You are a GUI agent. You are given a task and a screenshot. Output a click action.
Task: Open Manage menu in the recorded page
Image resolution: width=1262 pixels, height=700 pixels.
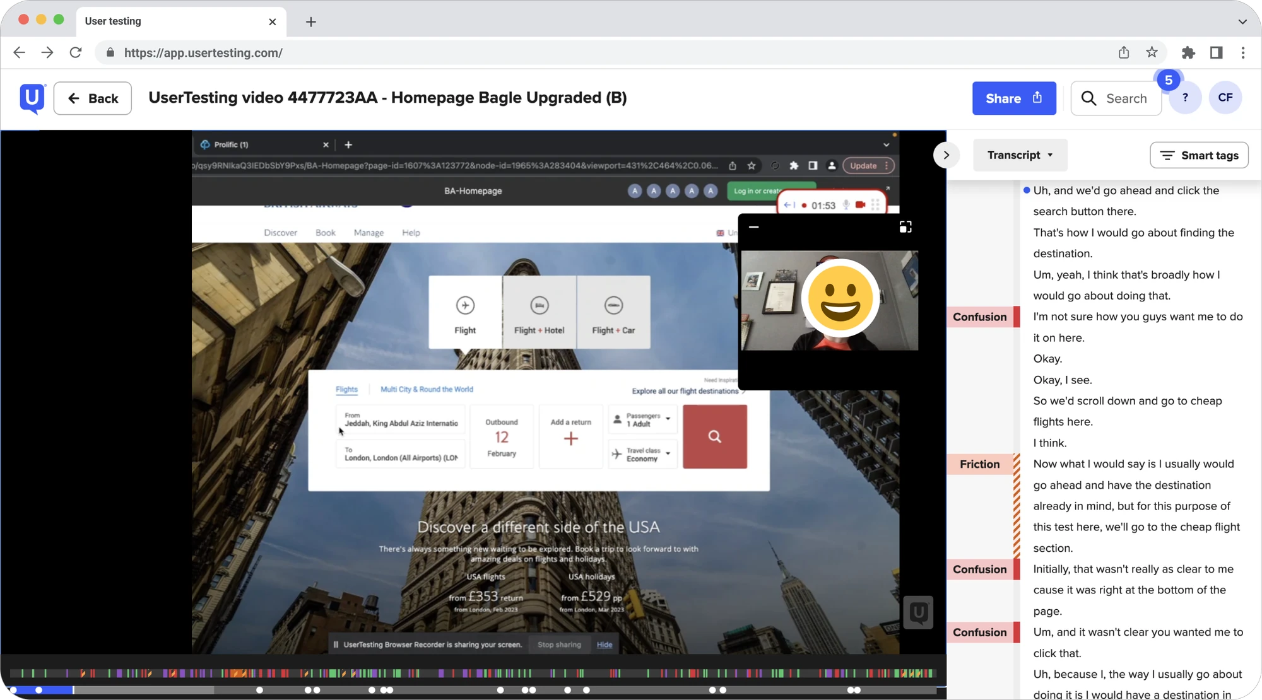tap(369, 233)
